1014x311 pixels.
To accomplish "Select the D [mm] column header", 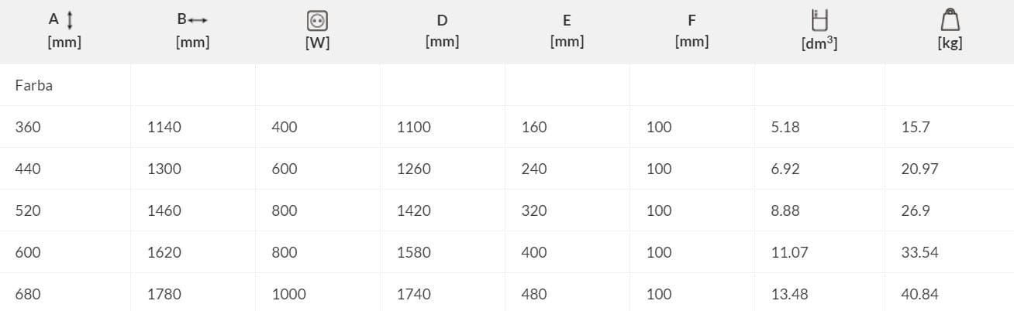I will click(x=442, y=31).
